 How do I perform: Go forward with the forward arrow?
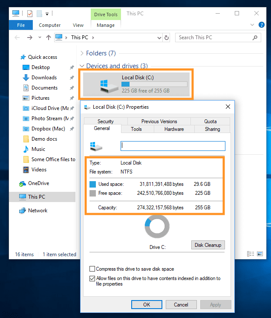pyautogui.click(x=29, y=38)
